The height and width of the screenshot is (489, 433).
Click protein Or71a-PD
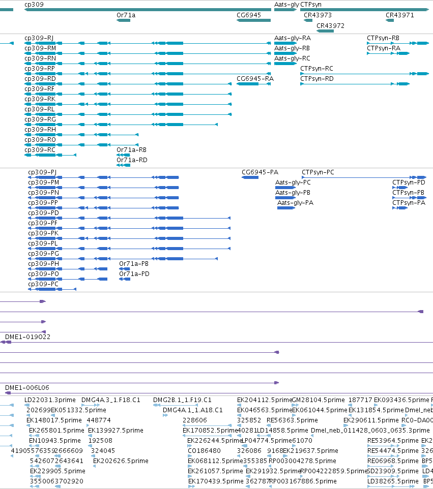pos(134,274)
